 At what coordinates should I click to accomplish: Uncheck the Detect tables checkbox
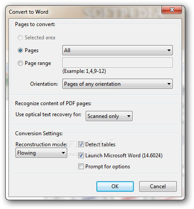81,144
